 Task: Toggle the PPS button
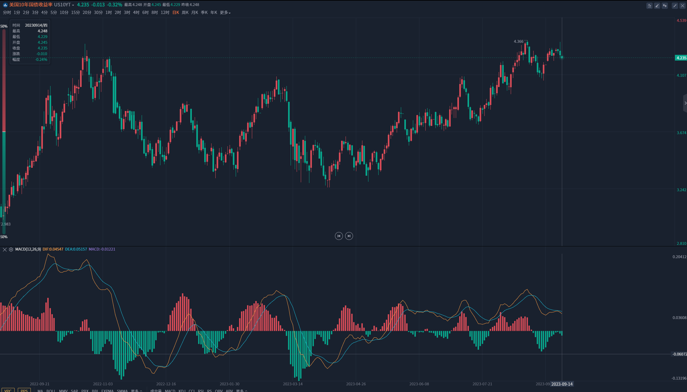click(x=24, y=390)
